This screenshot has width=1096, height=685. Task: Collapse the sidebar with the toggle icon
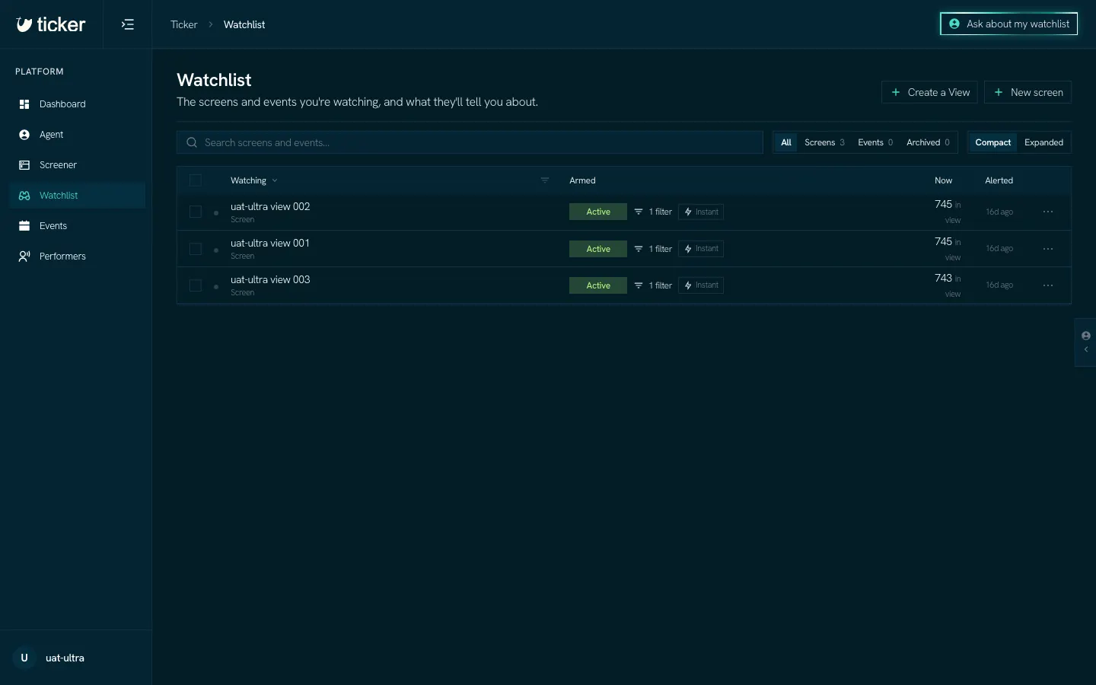click(x=128, y=24)
